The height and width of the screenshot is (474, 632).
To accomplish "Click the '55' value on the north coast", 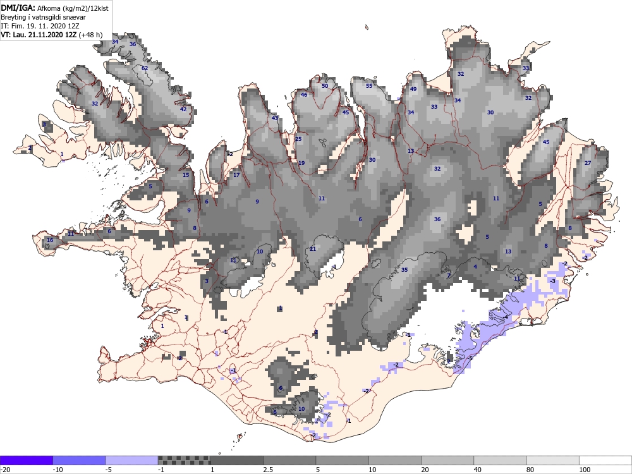I will click(369, 86).
